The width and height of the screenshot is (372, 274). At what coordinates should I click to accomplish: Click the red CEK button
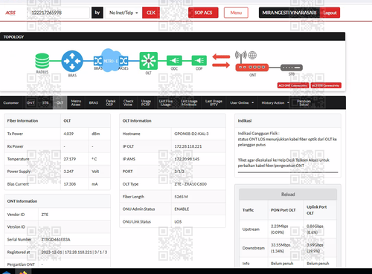[151, 13]
